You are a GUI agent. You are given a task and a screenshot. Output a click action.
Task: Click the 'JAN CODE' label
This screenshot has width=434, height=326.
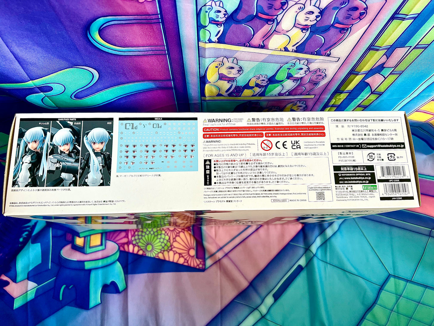click(x=397, y=198)
